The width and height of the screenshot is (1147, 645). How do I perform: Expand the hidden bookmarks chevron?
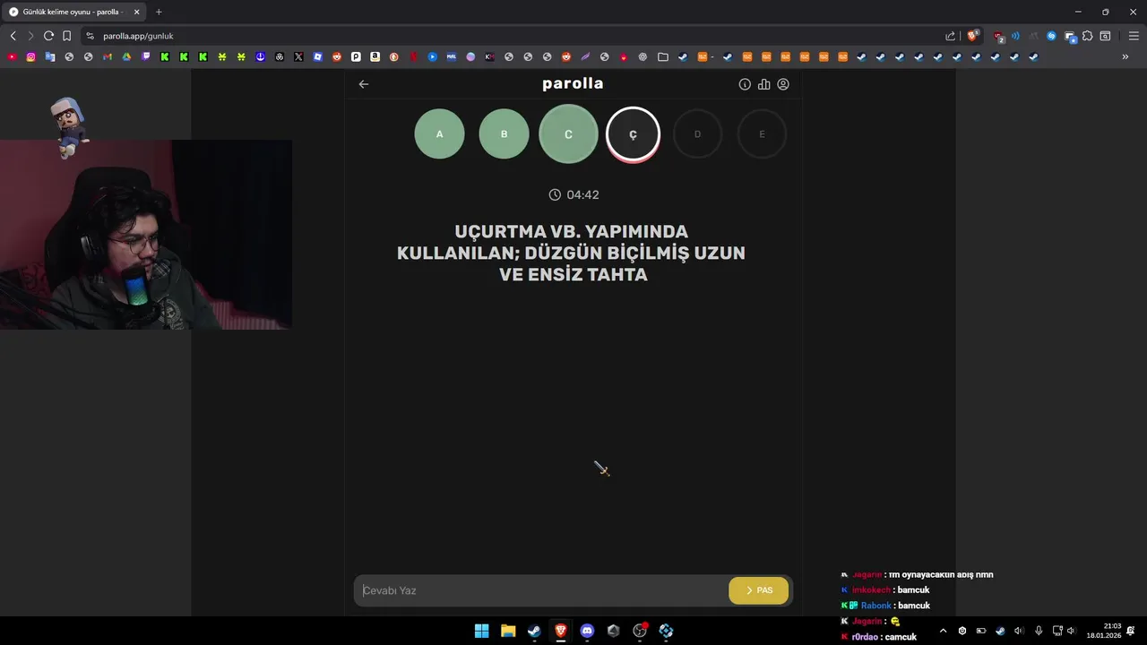pos(1125,56)
